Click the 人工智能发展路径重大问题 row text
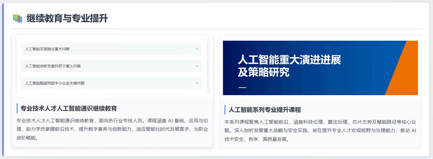This screenshot has width=433, height=159. click(47, 49)
